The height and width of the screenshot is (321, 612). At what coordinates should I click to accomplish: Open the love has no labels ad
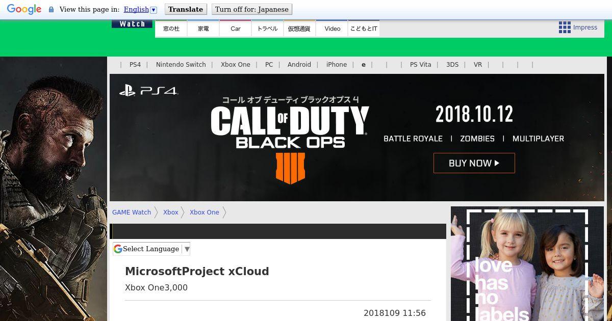click(527, 264)
